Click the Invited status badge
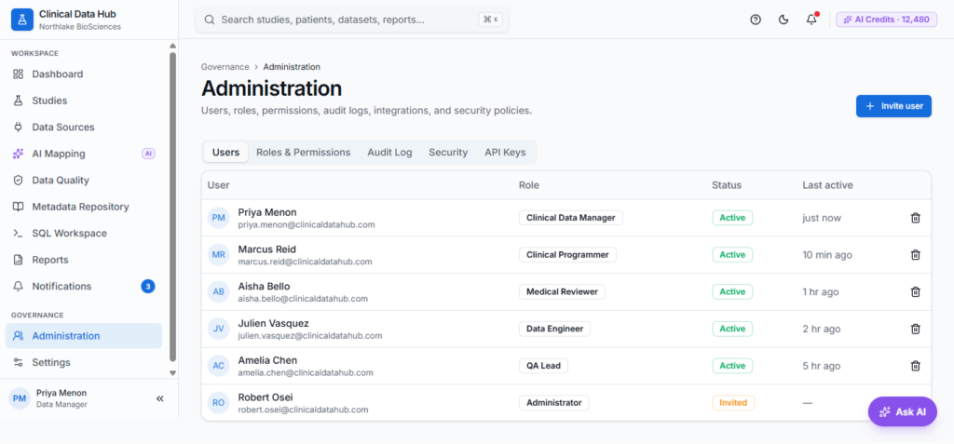Image resolution: width=954 pixels, height=444 pixels. click(x=733, y=403)
